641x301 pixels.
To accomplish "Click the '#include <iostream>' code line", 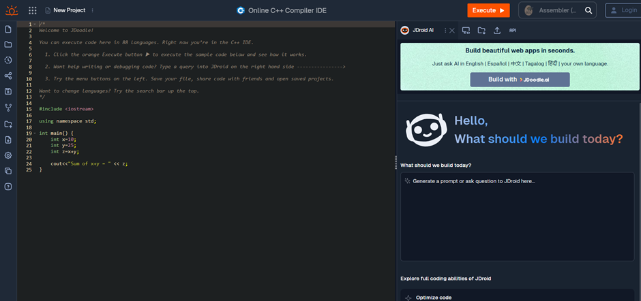I will point(66,109).
